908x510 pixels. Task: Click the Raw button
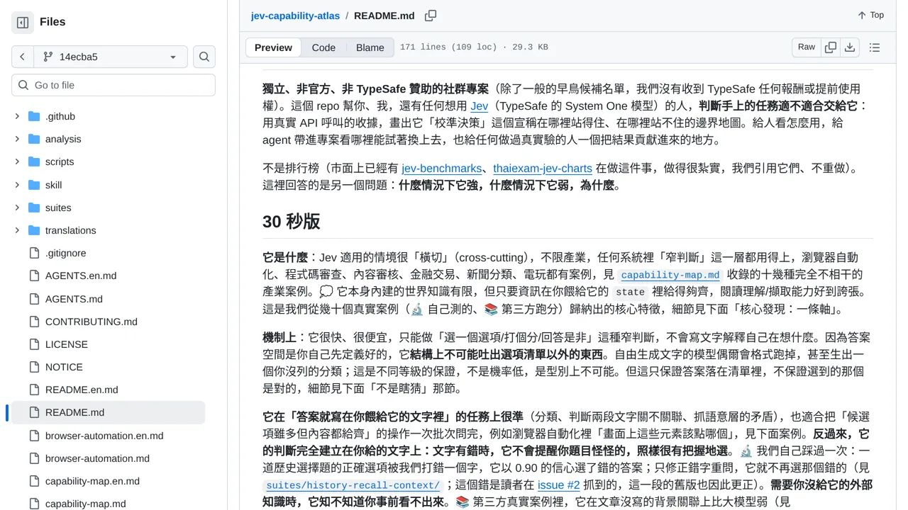pyautogui.click(x=807, y=47)
